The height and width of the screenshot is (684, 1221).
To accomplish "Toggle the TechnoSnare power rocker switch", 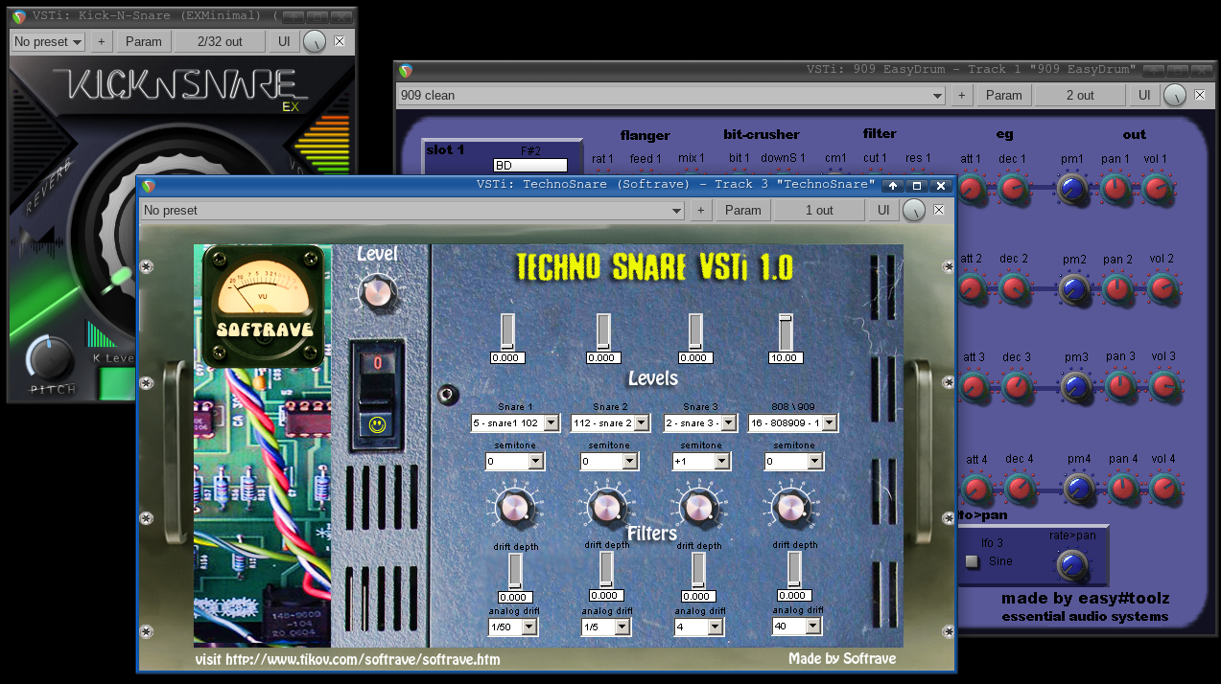I will (378, 393).
